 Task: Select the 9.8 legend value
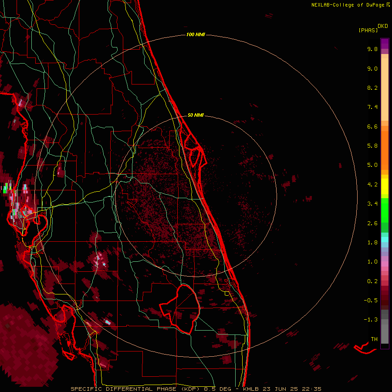pos(372,49)
